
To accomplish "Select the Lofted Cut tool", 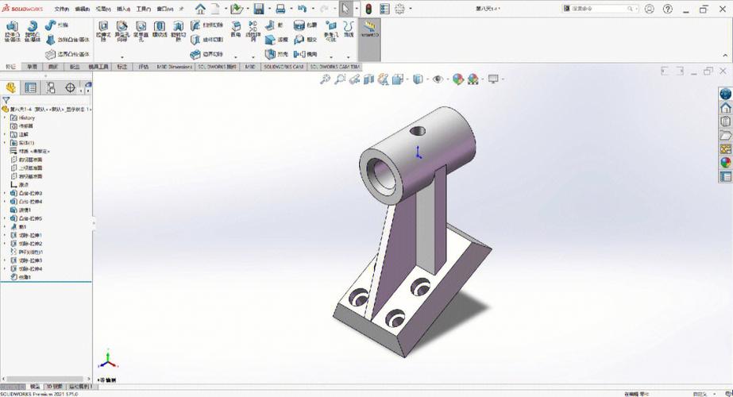I will coord(206,40).
